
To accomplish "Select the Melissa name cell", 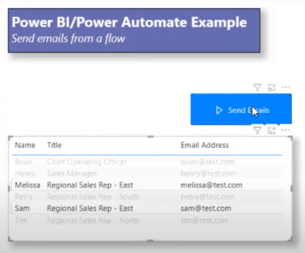I will pyautogui.click(x=27, y=185).
